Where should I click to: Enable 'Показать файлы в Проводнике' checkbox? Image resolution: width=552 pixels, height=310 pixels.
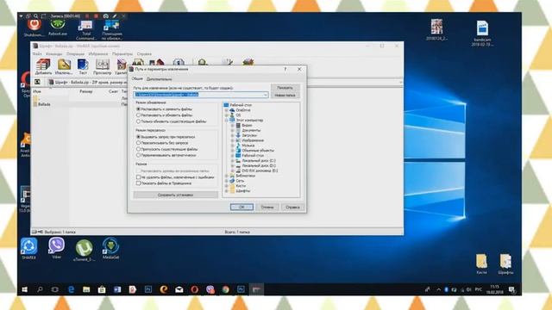(138, 183)
